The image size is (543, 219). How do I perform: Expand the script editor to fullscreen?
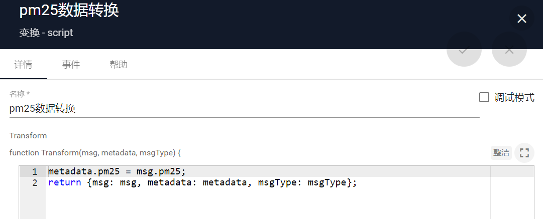524,153
